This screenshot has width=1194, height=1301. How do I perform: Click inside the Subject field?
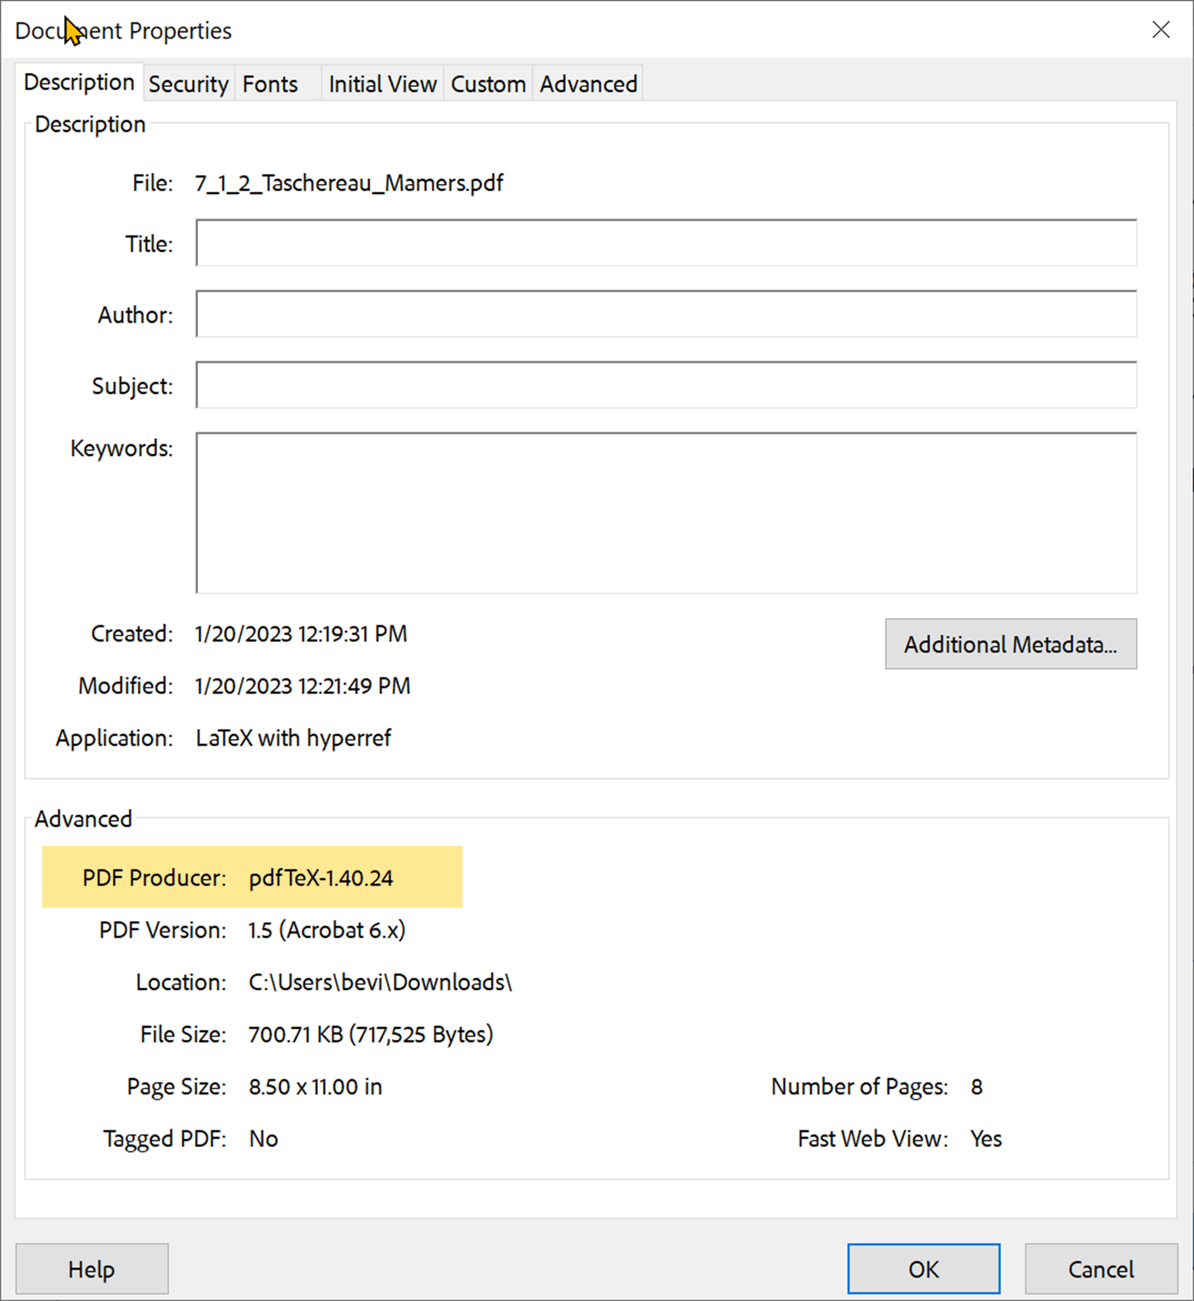pyautogui.click(x=665, y=385)
